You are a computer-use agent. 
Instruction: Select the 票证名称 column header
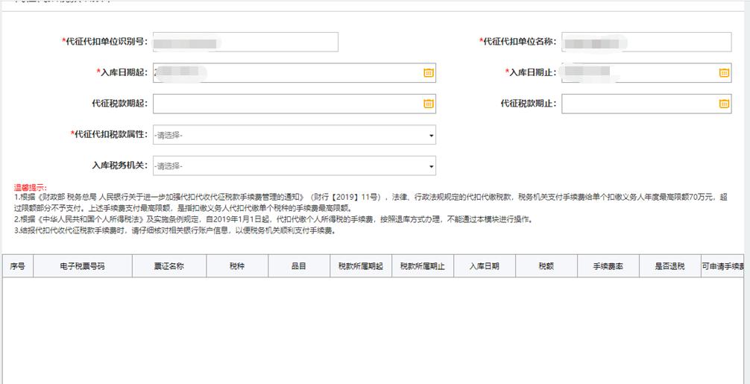(169, 266)
